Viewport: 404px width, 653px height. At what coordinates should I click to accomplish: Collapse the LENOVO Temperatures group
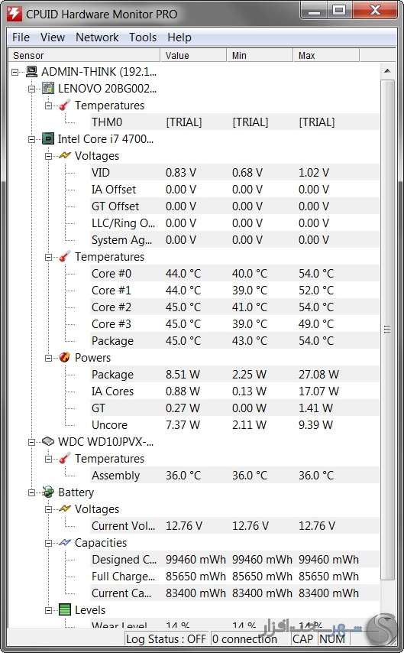49,106
